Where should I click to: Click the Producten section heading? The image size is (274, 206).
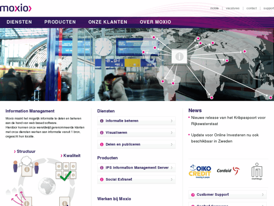point(107,158)
